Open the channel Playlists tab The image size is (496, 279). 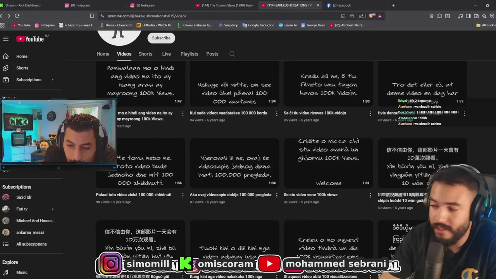pos(189,54)
